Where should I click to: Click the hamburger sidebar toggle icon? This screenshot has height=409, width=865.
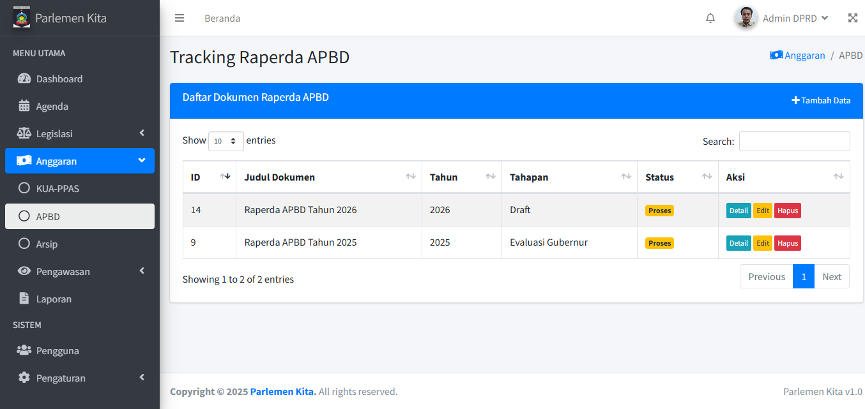(180, 18)
